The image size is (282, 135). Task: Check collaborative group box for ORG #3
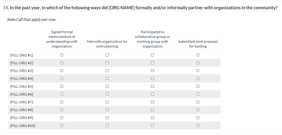tap(152, 71)
